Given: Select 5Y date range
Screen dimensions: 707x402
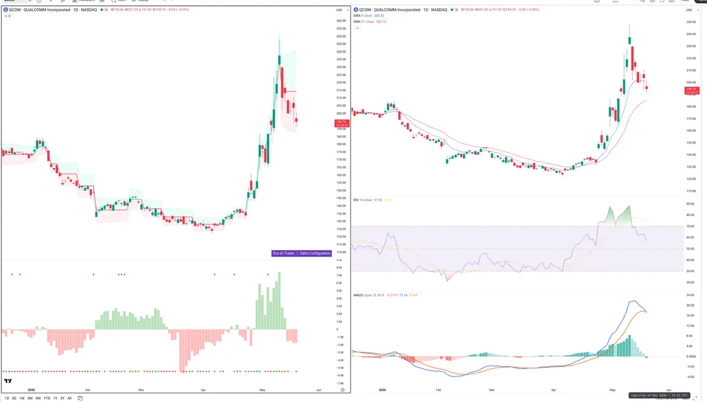Looking at the screenshot, I should 62,398.
